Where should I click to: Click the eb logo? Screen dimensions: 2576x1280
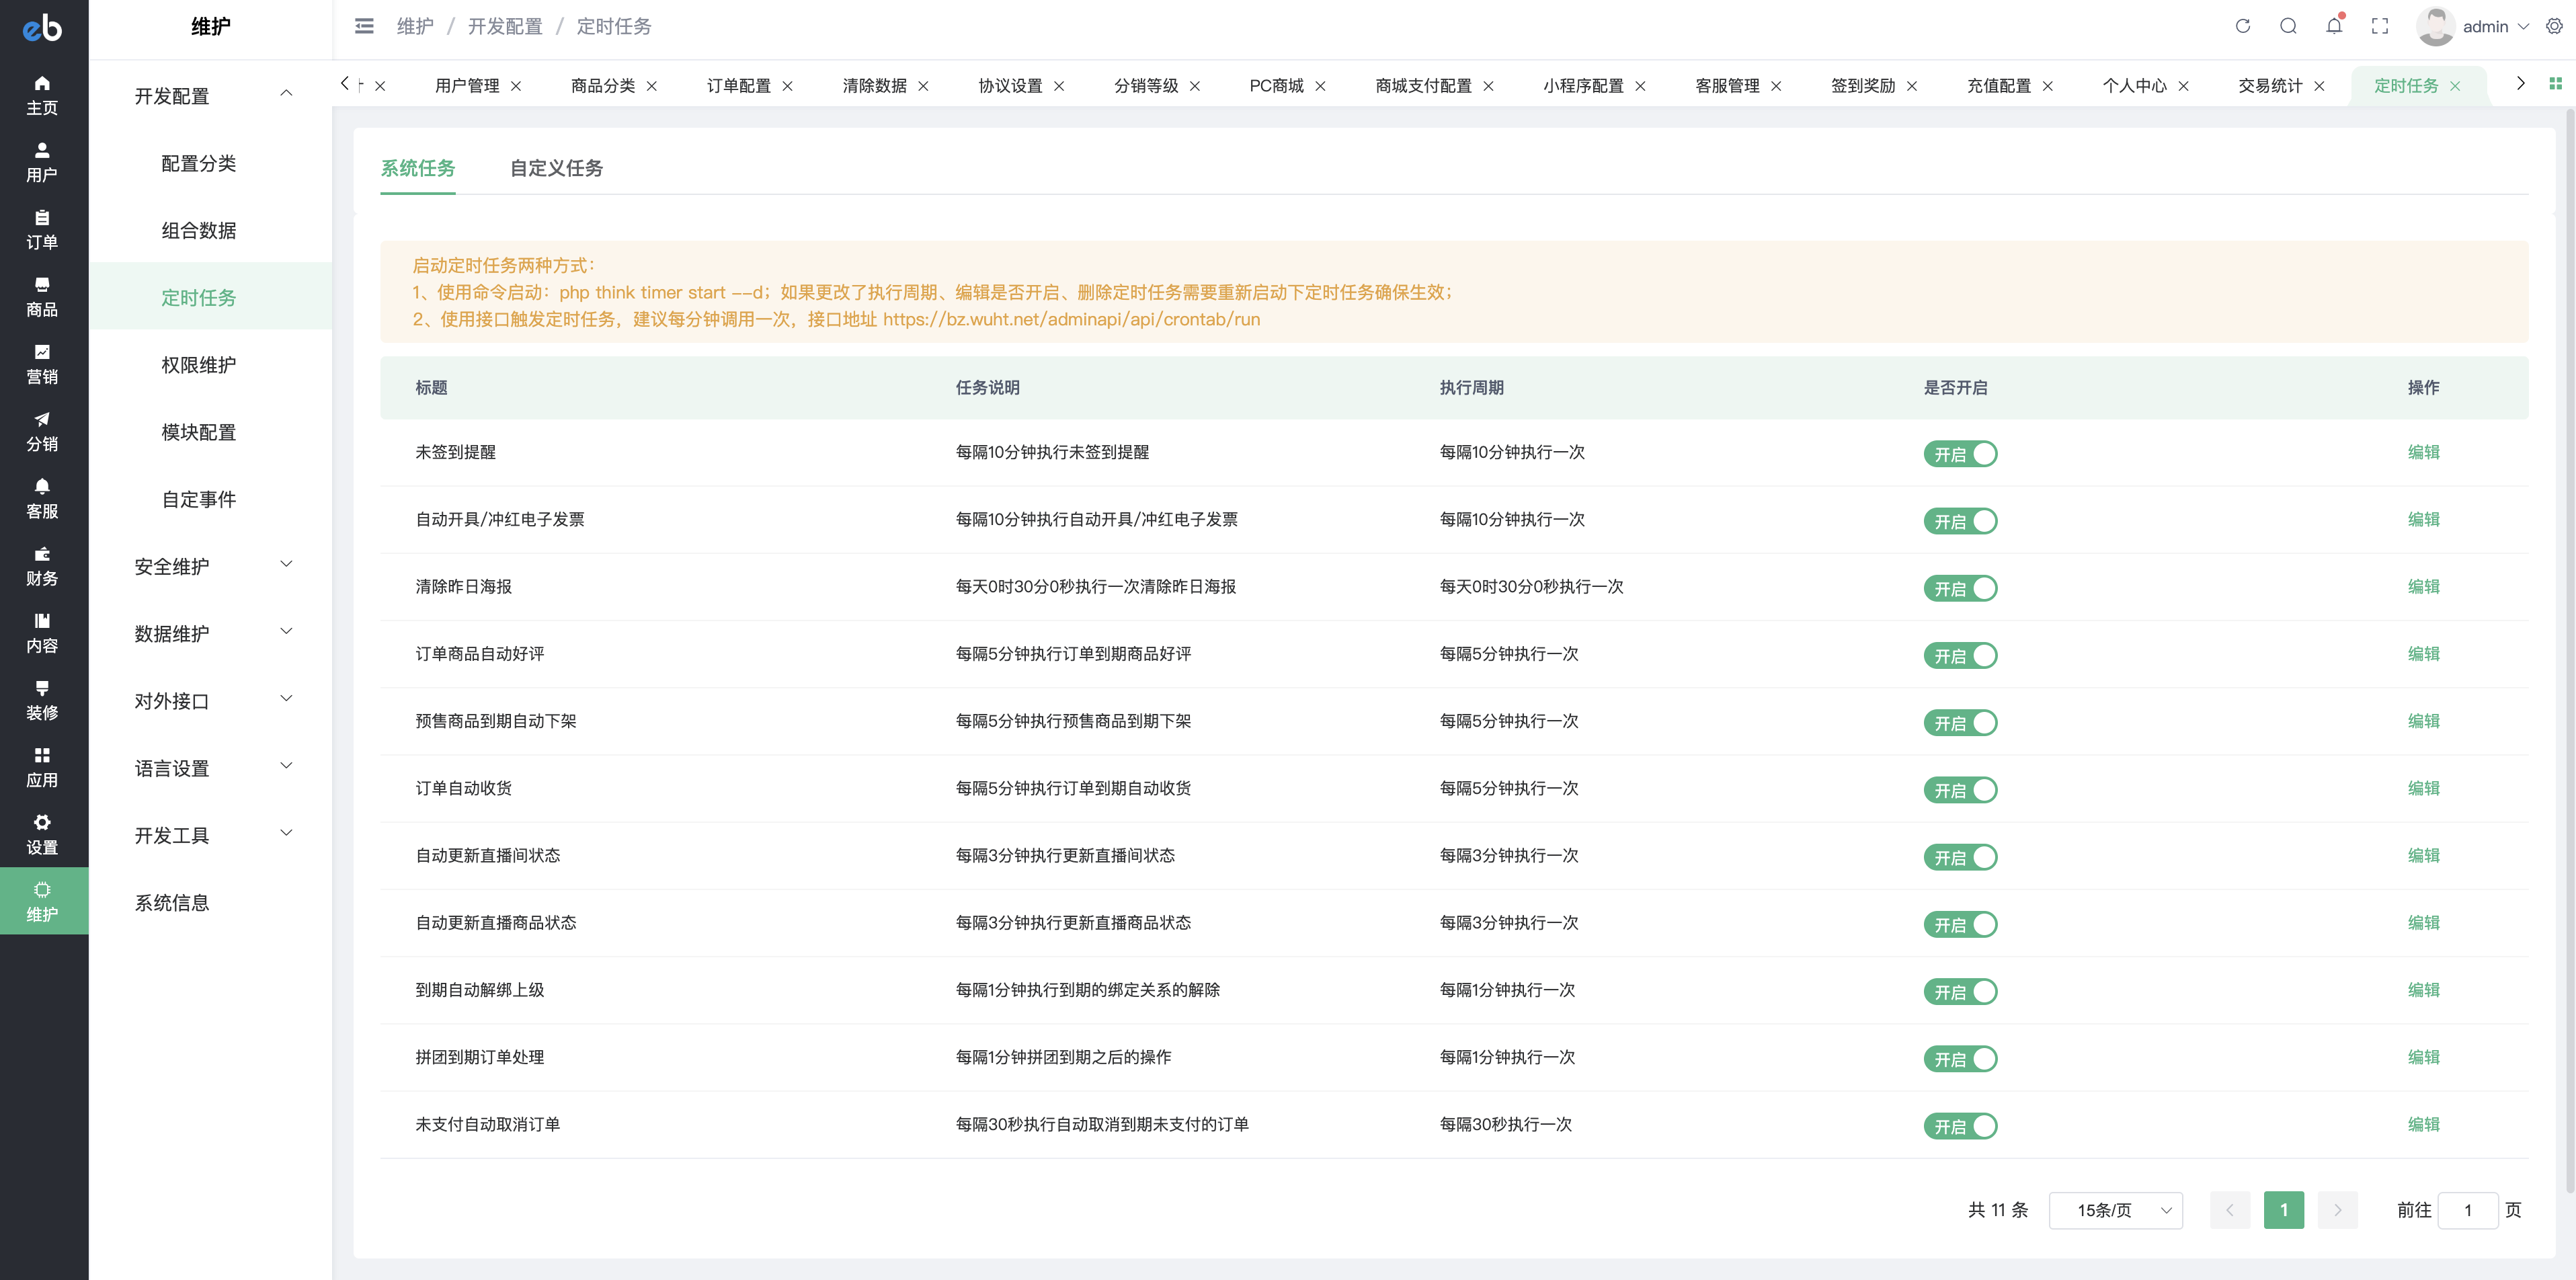tap(42, 28)
